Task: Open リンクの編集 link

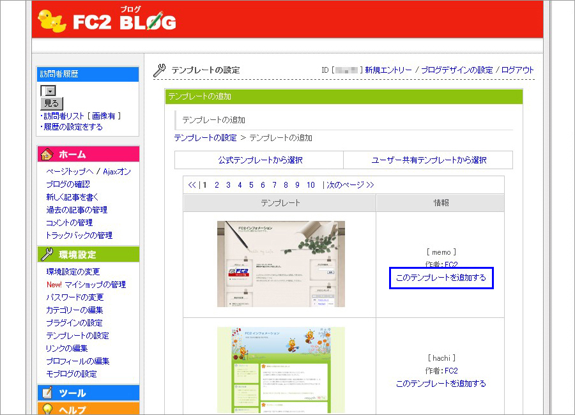Action: coord(66,348)
